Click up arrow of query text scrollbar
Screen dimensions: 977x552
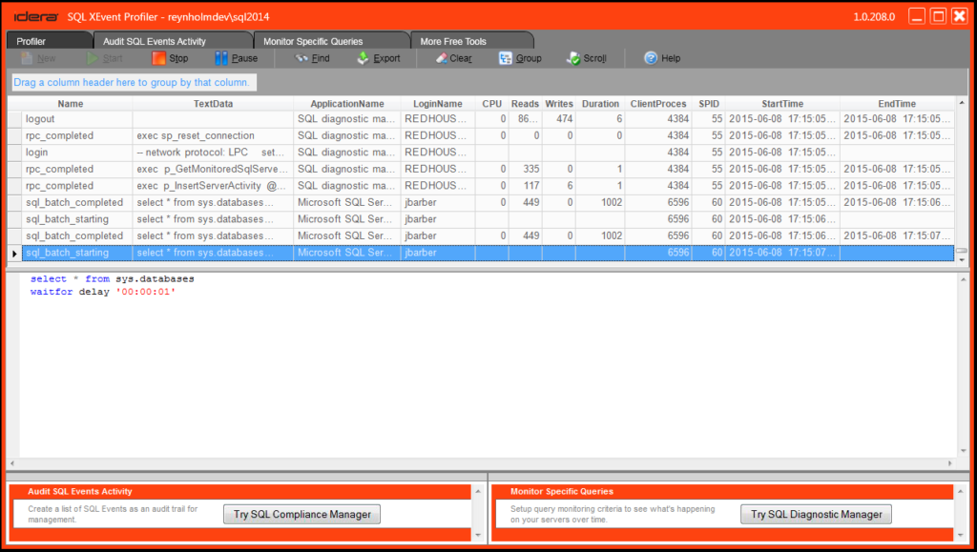(964, 281)
